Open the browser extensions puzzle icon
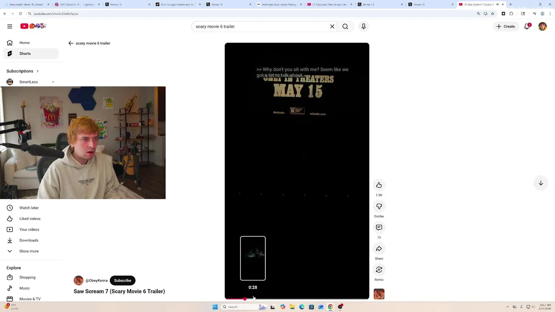555x312 pixels. (511, 13)
